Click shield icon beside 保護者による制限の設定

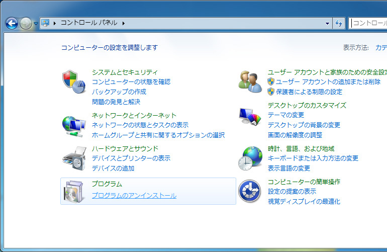pos(271,92)
